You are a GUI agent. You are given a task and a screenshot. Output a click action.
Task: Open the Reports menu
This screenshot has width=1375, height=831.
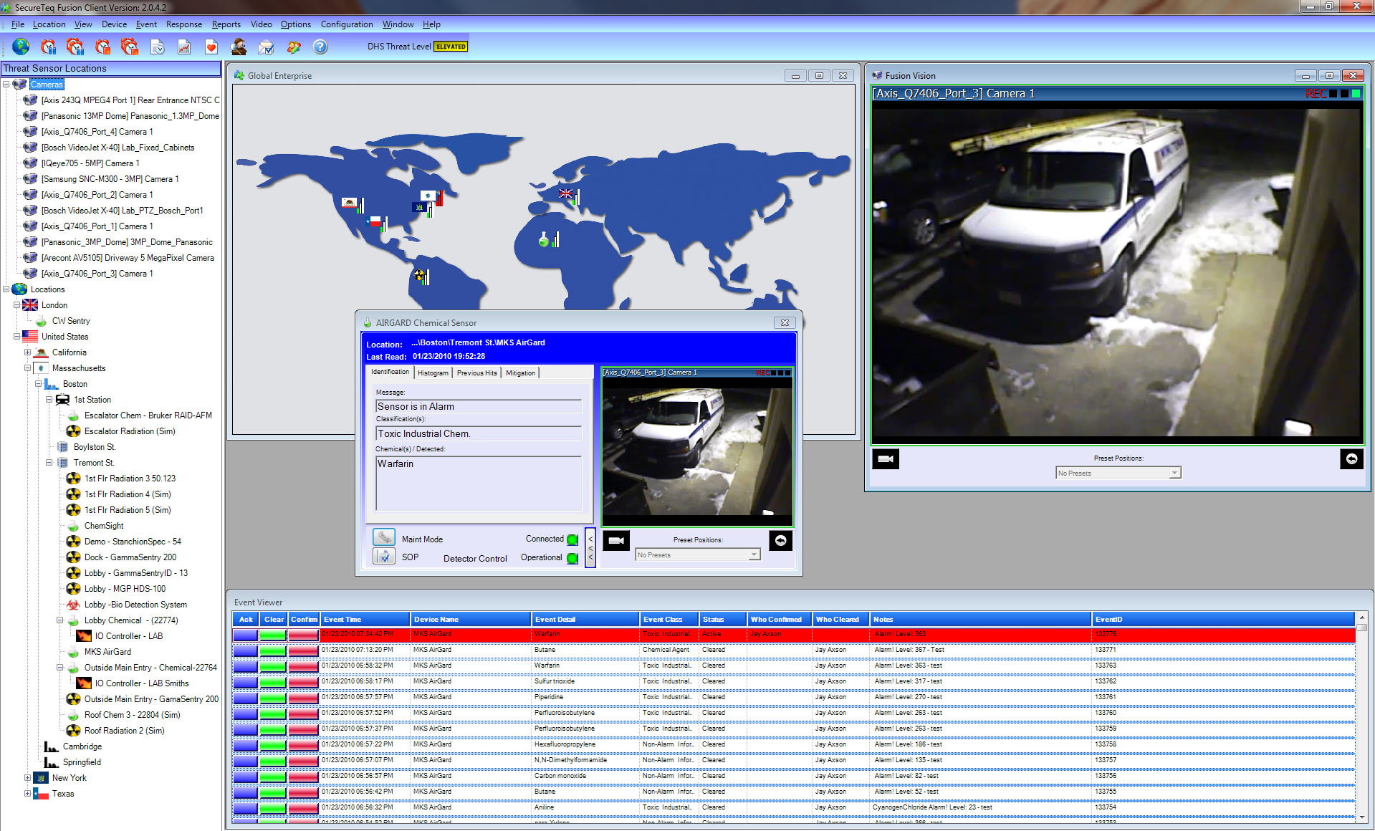226,24
